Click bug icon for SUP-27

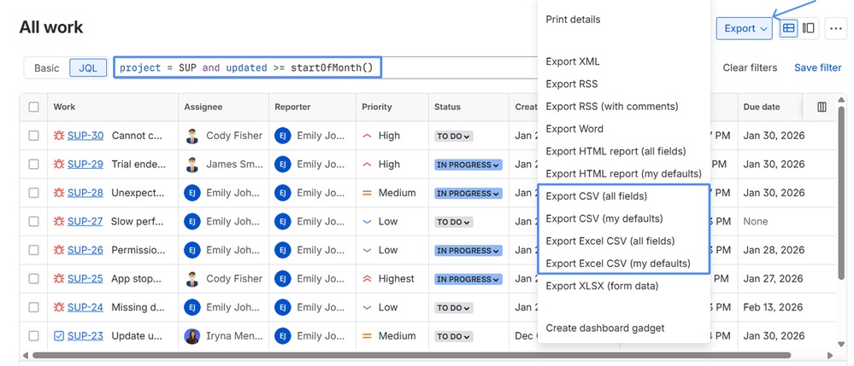click(x=59, y=221)
